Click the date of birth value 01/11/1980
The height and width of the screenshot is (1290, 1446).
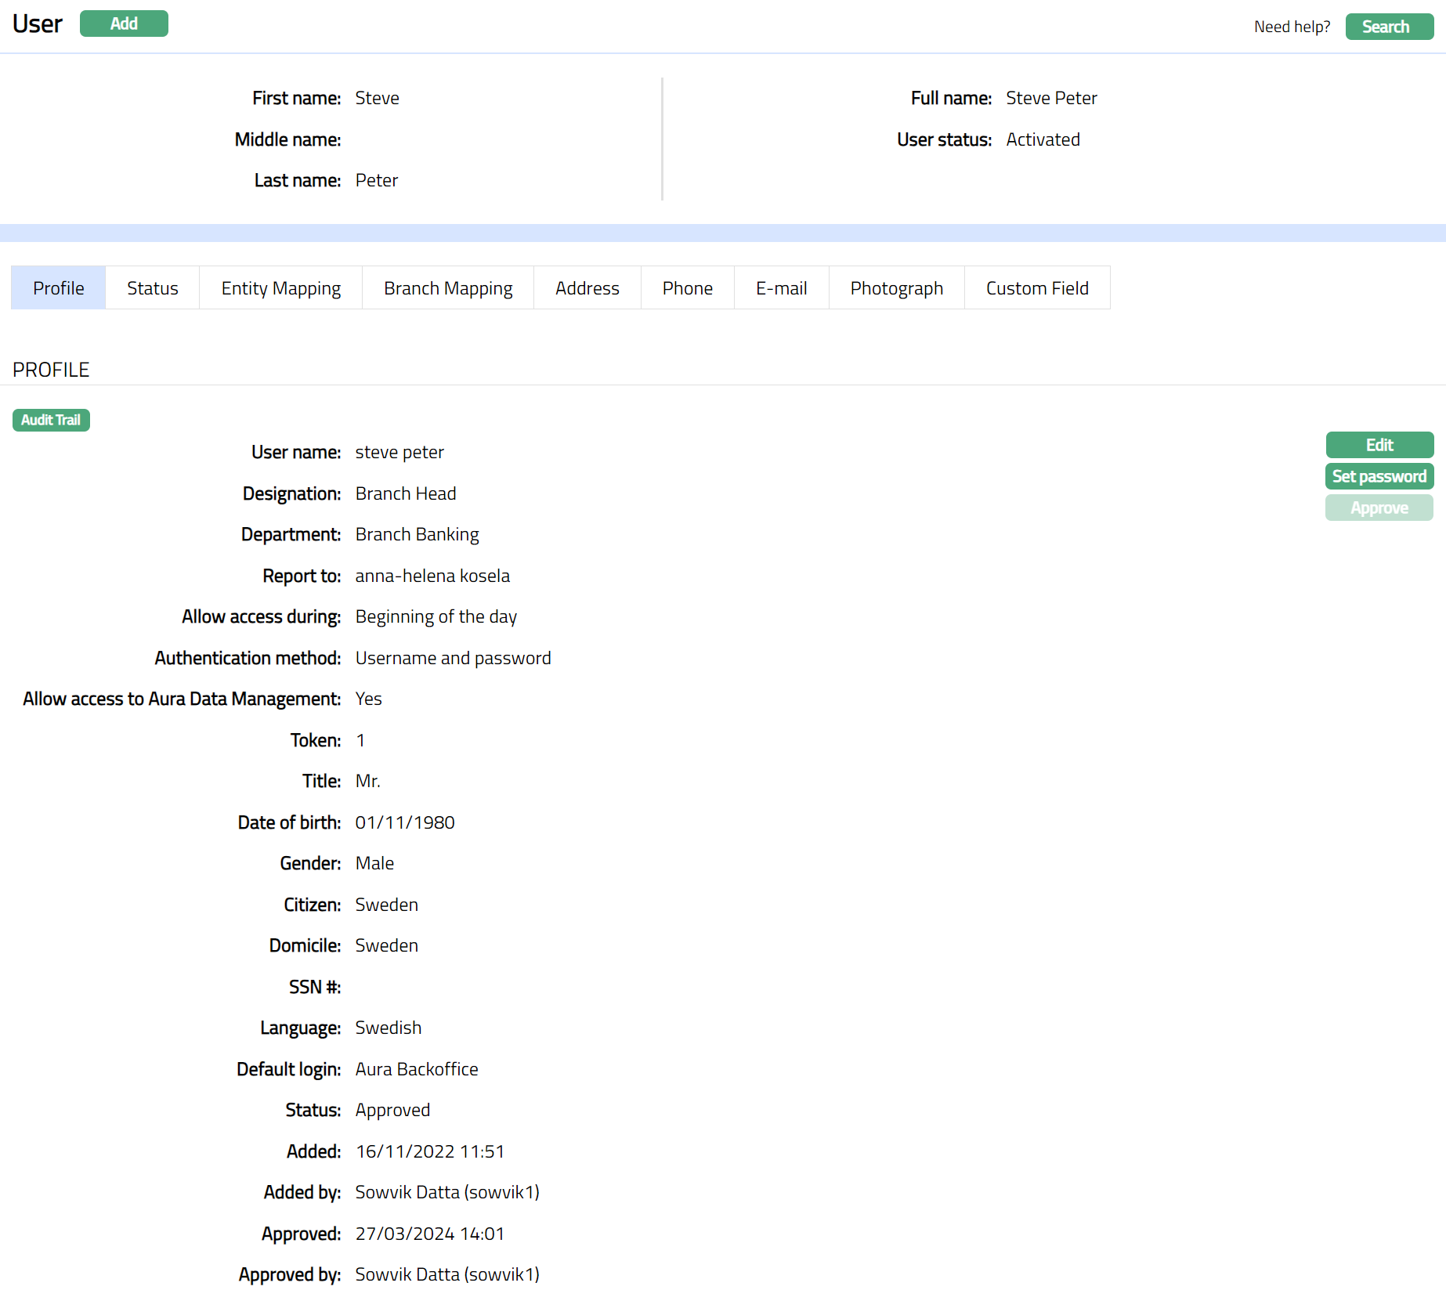pyautogui.click(x=405, y=822)
